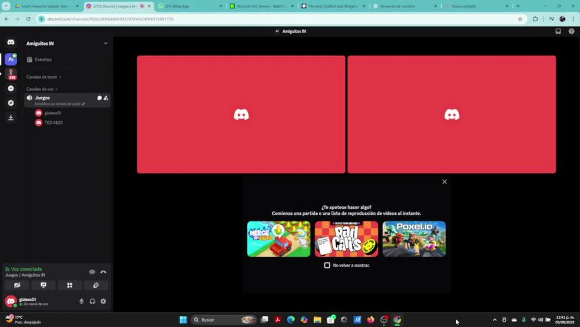Image resolution: width=580 pixels, height=327 pixels.
Task: Switch to the Nueva pestaña browser tab
Action: (x=477, y=6)
